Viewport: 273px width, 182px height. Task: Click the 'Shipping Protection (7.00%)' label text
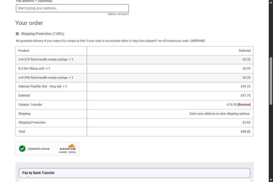click(43, 34)
